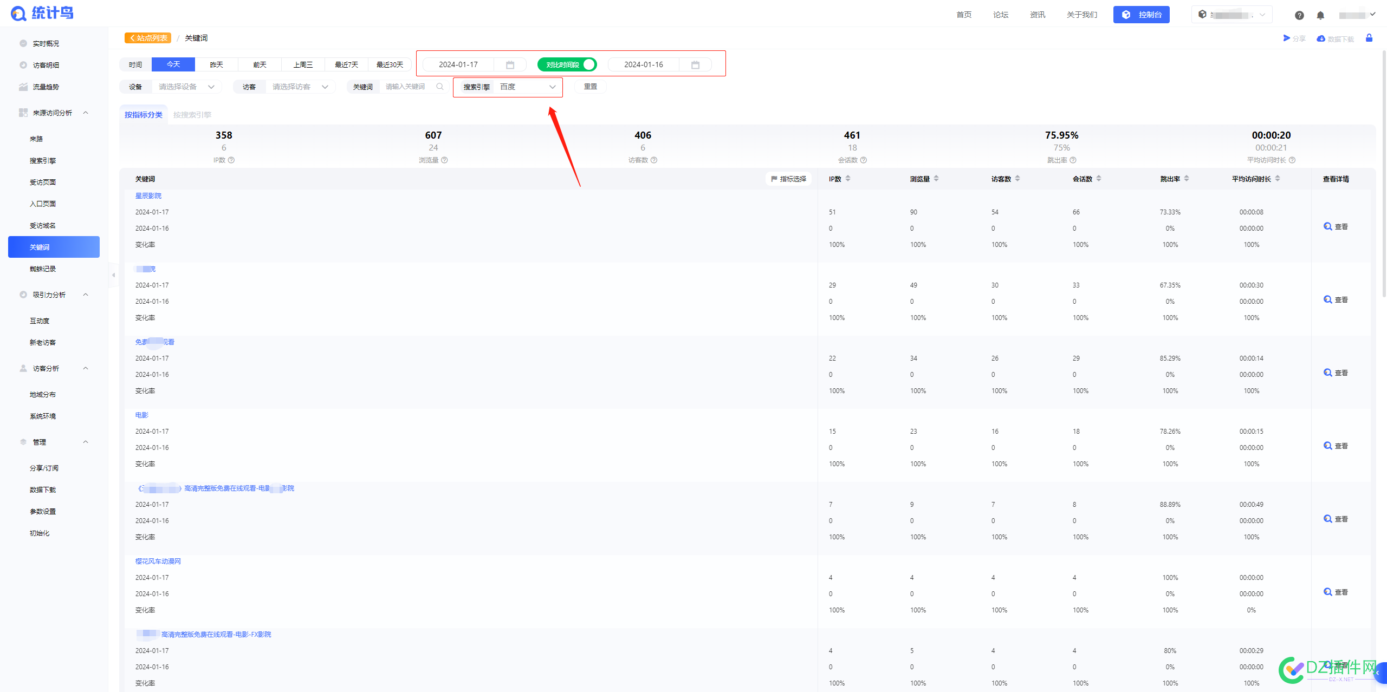The width and height of the screenshot is (1387, 692).
Task: Collapse the 访客分析 sidebar section
Action: tap(86, 368)
